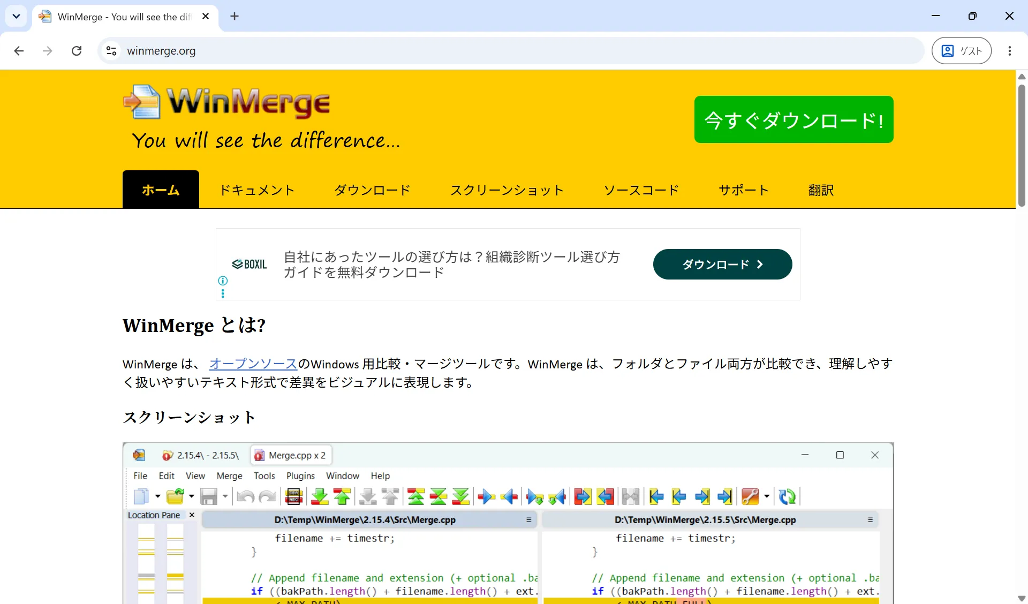Open the 翻訳 navigation tab
Screen dimensions: 1028x604
pyautogui.click(x=821, y=190)
